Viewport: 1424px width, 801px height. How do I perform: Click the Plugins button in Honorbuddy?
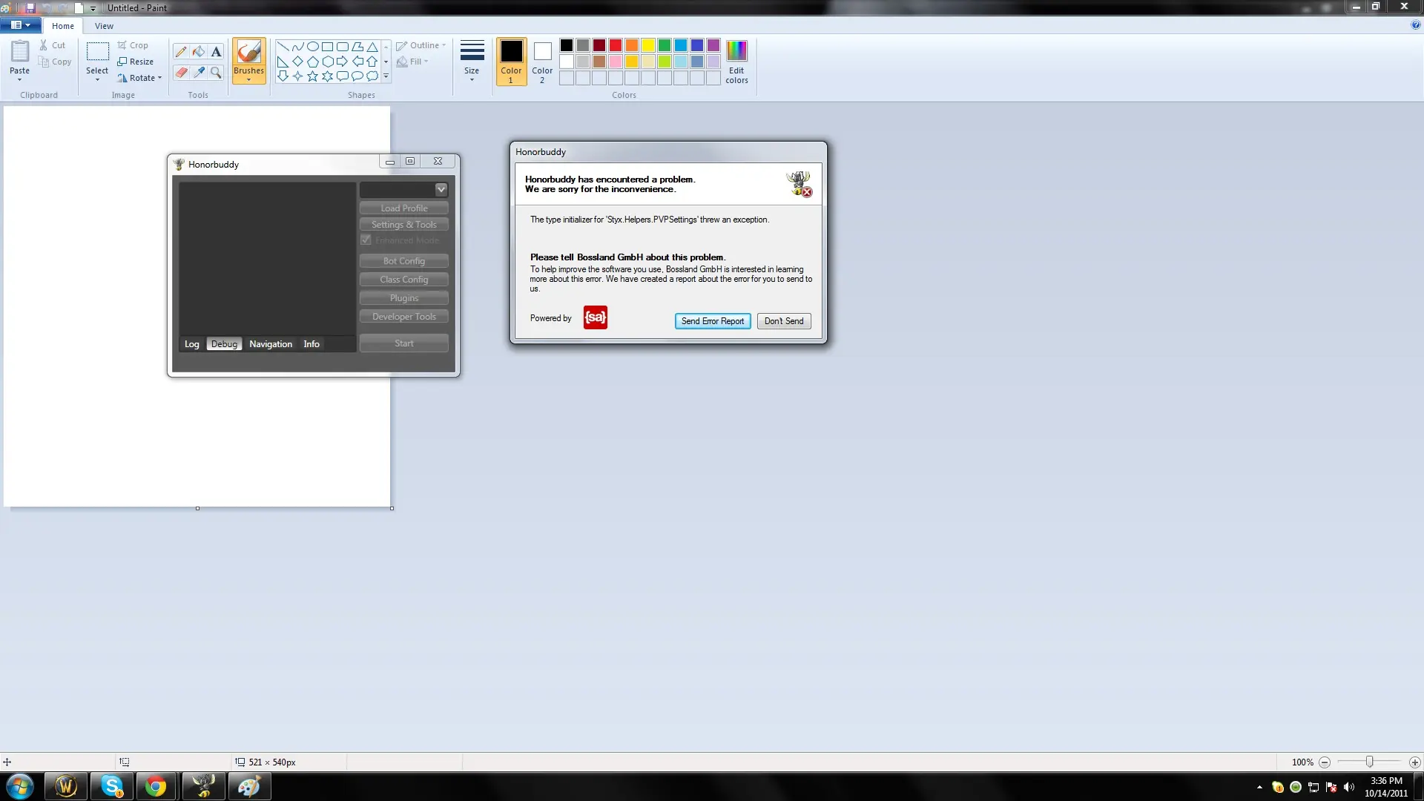pyautogui.click(x=404, y=298)
